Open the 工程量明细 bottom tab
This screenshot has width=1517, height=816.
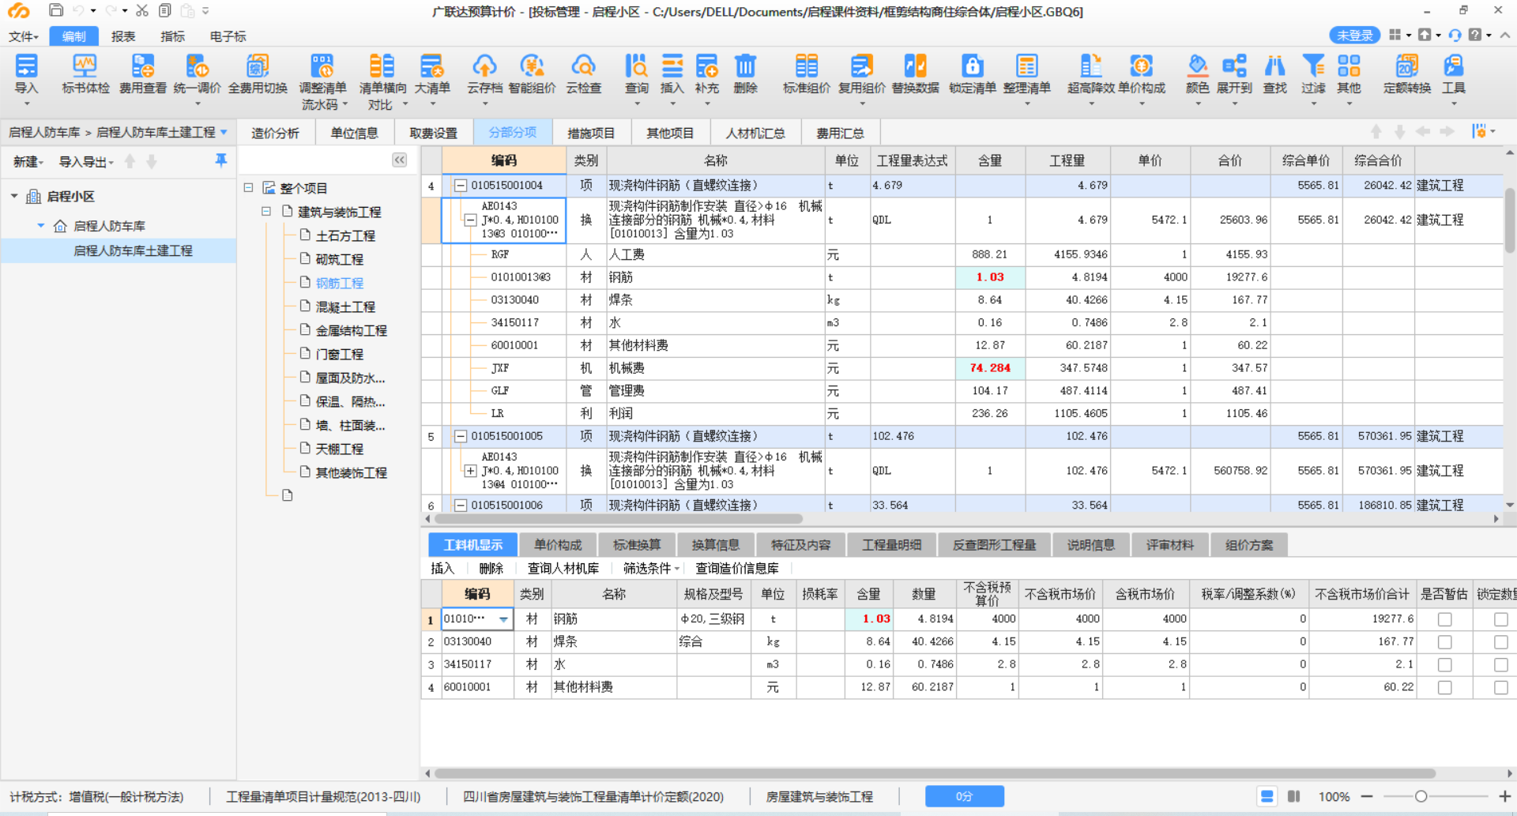tap(891, 545)
